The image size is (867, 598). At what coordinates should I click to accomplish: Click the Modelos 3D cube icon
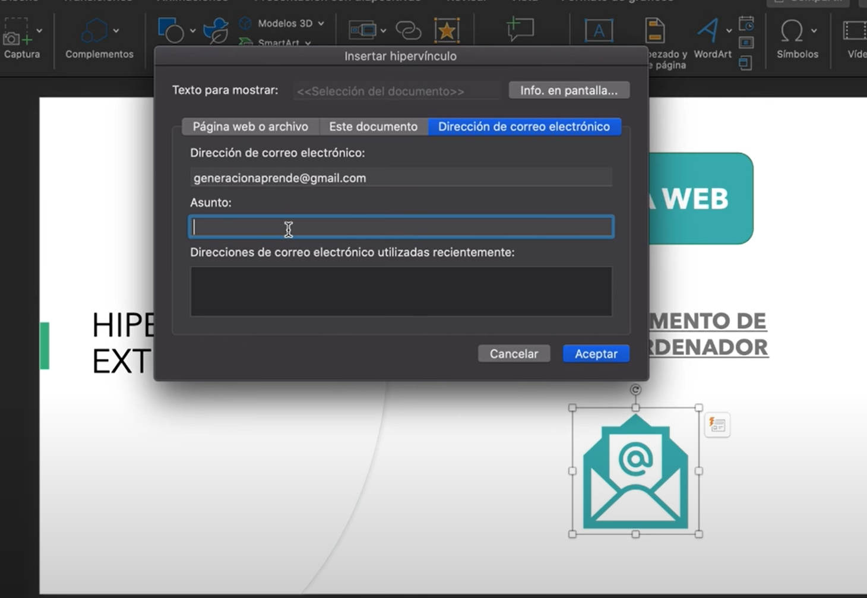coord(245,23)
